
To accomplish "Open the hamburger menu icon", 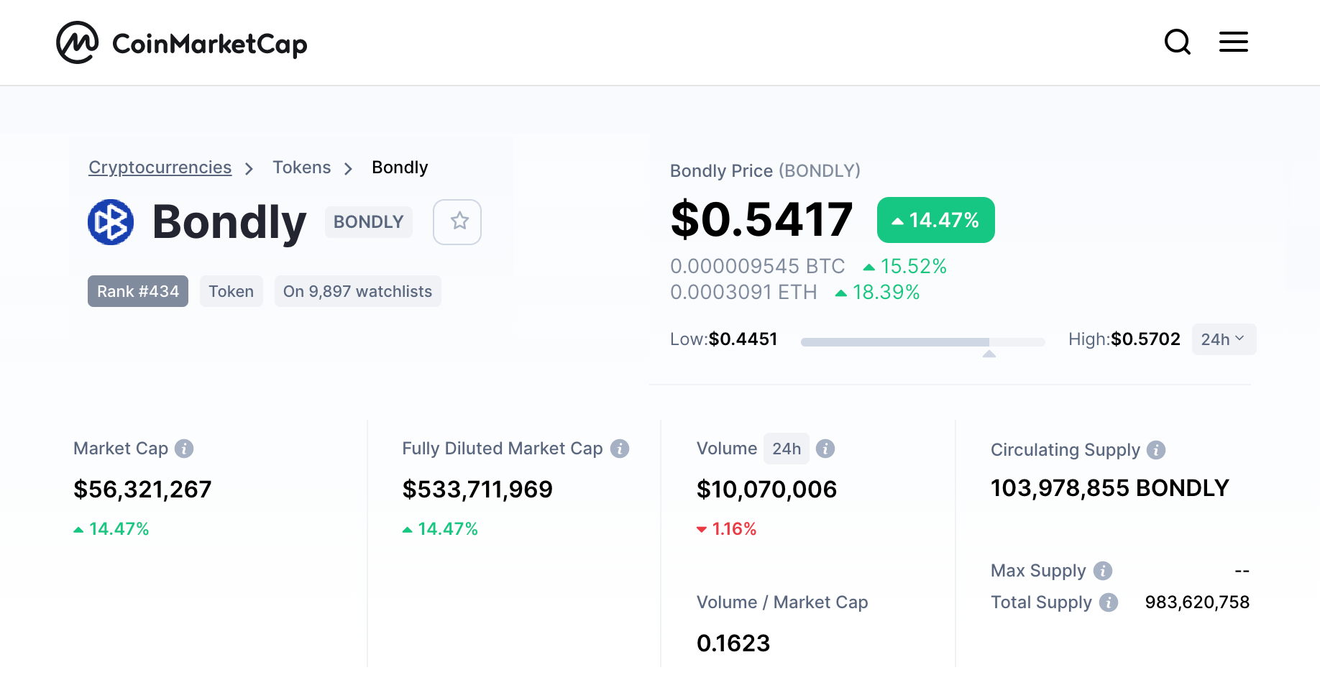I will 1234,42.
